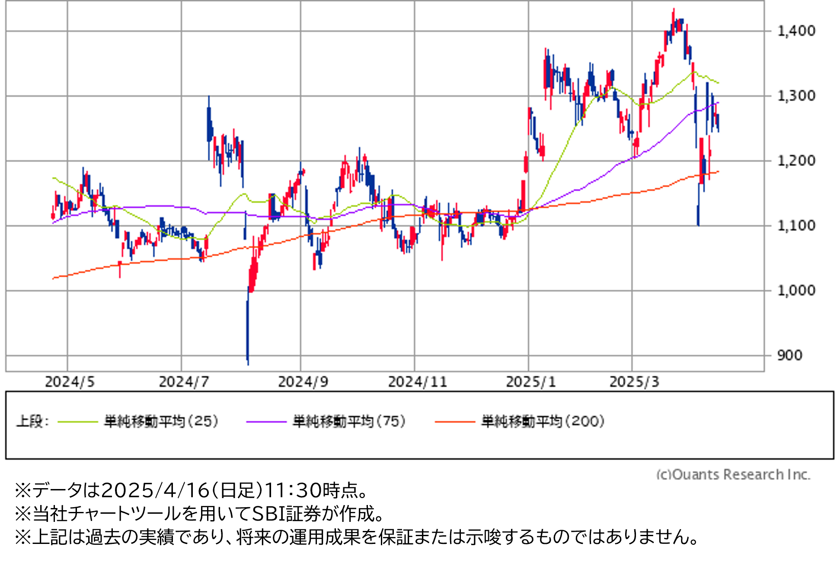
Task: Click the 1,100 price axis label
Action: (796, 225)
